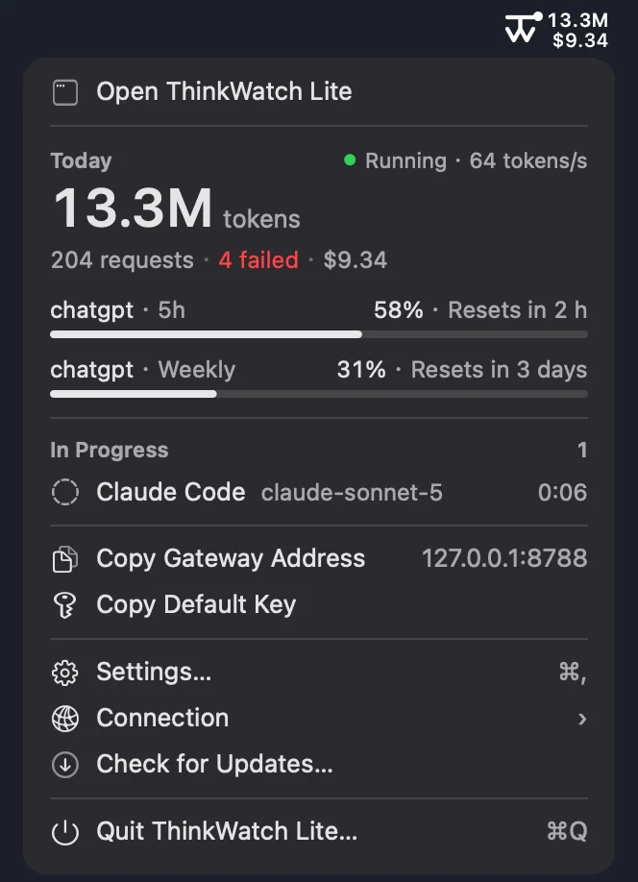Click the spinning progress icon beside Claude Code

pyautogui.click(x=65, y=492)
